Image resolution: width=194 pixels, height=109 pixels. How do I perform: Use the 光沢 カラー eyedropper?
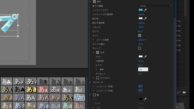(145, 57)
